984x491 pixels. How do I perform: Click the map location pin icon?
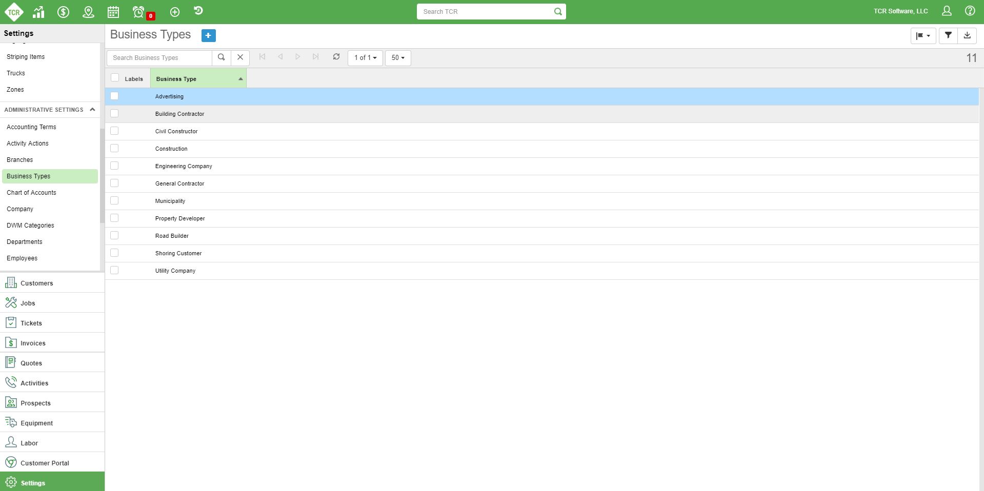click(88, 12)
